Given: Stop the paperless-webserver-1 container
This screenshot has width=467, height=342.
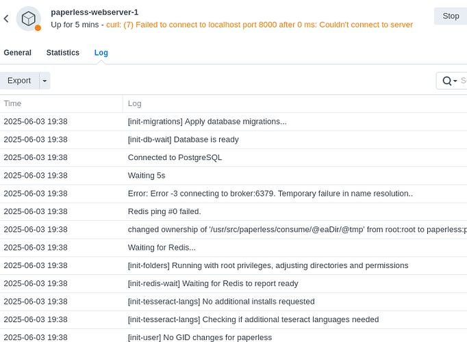Looking at the screenshot, I should pos(451,16).
